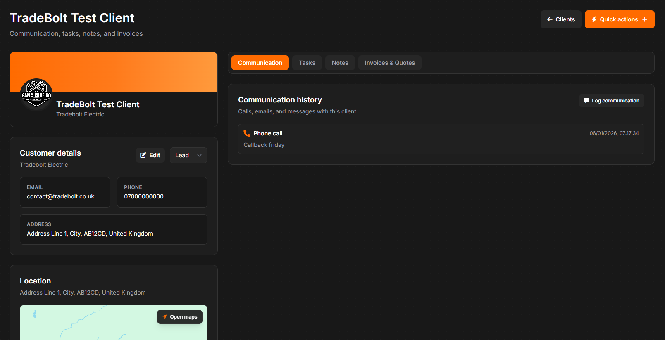This screenshot has width=665, height=340.
Task: Switch to Invoices & Quotes tab
Action: [390, 63]
